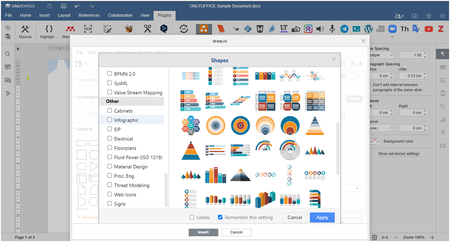Click the Threat Modeling checkbox
Image resolution: width=450 pixels, height=242 pixels.
[x=110, y=185]
